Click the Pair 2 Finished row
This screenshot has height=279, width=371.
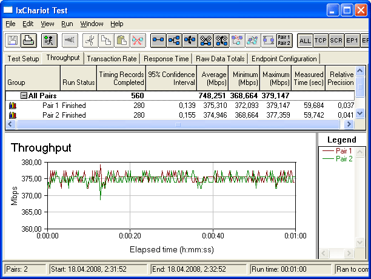point(180,115)
